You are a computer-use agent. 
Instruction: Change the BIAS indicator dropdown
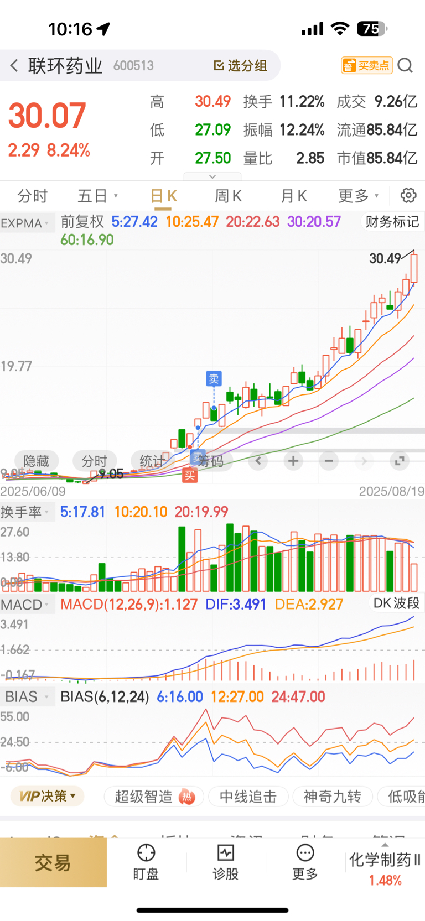tap(27, 696)
